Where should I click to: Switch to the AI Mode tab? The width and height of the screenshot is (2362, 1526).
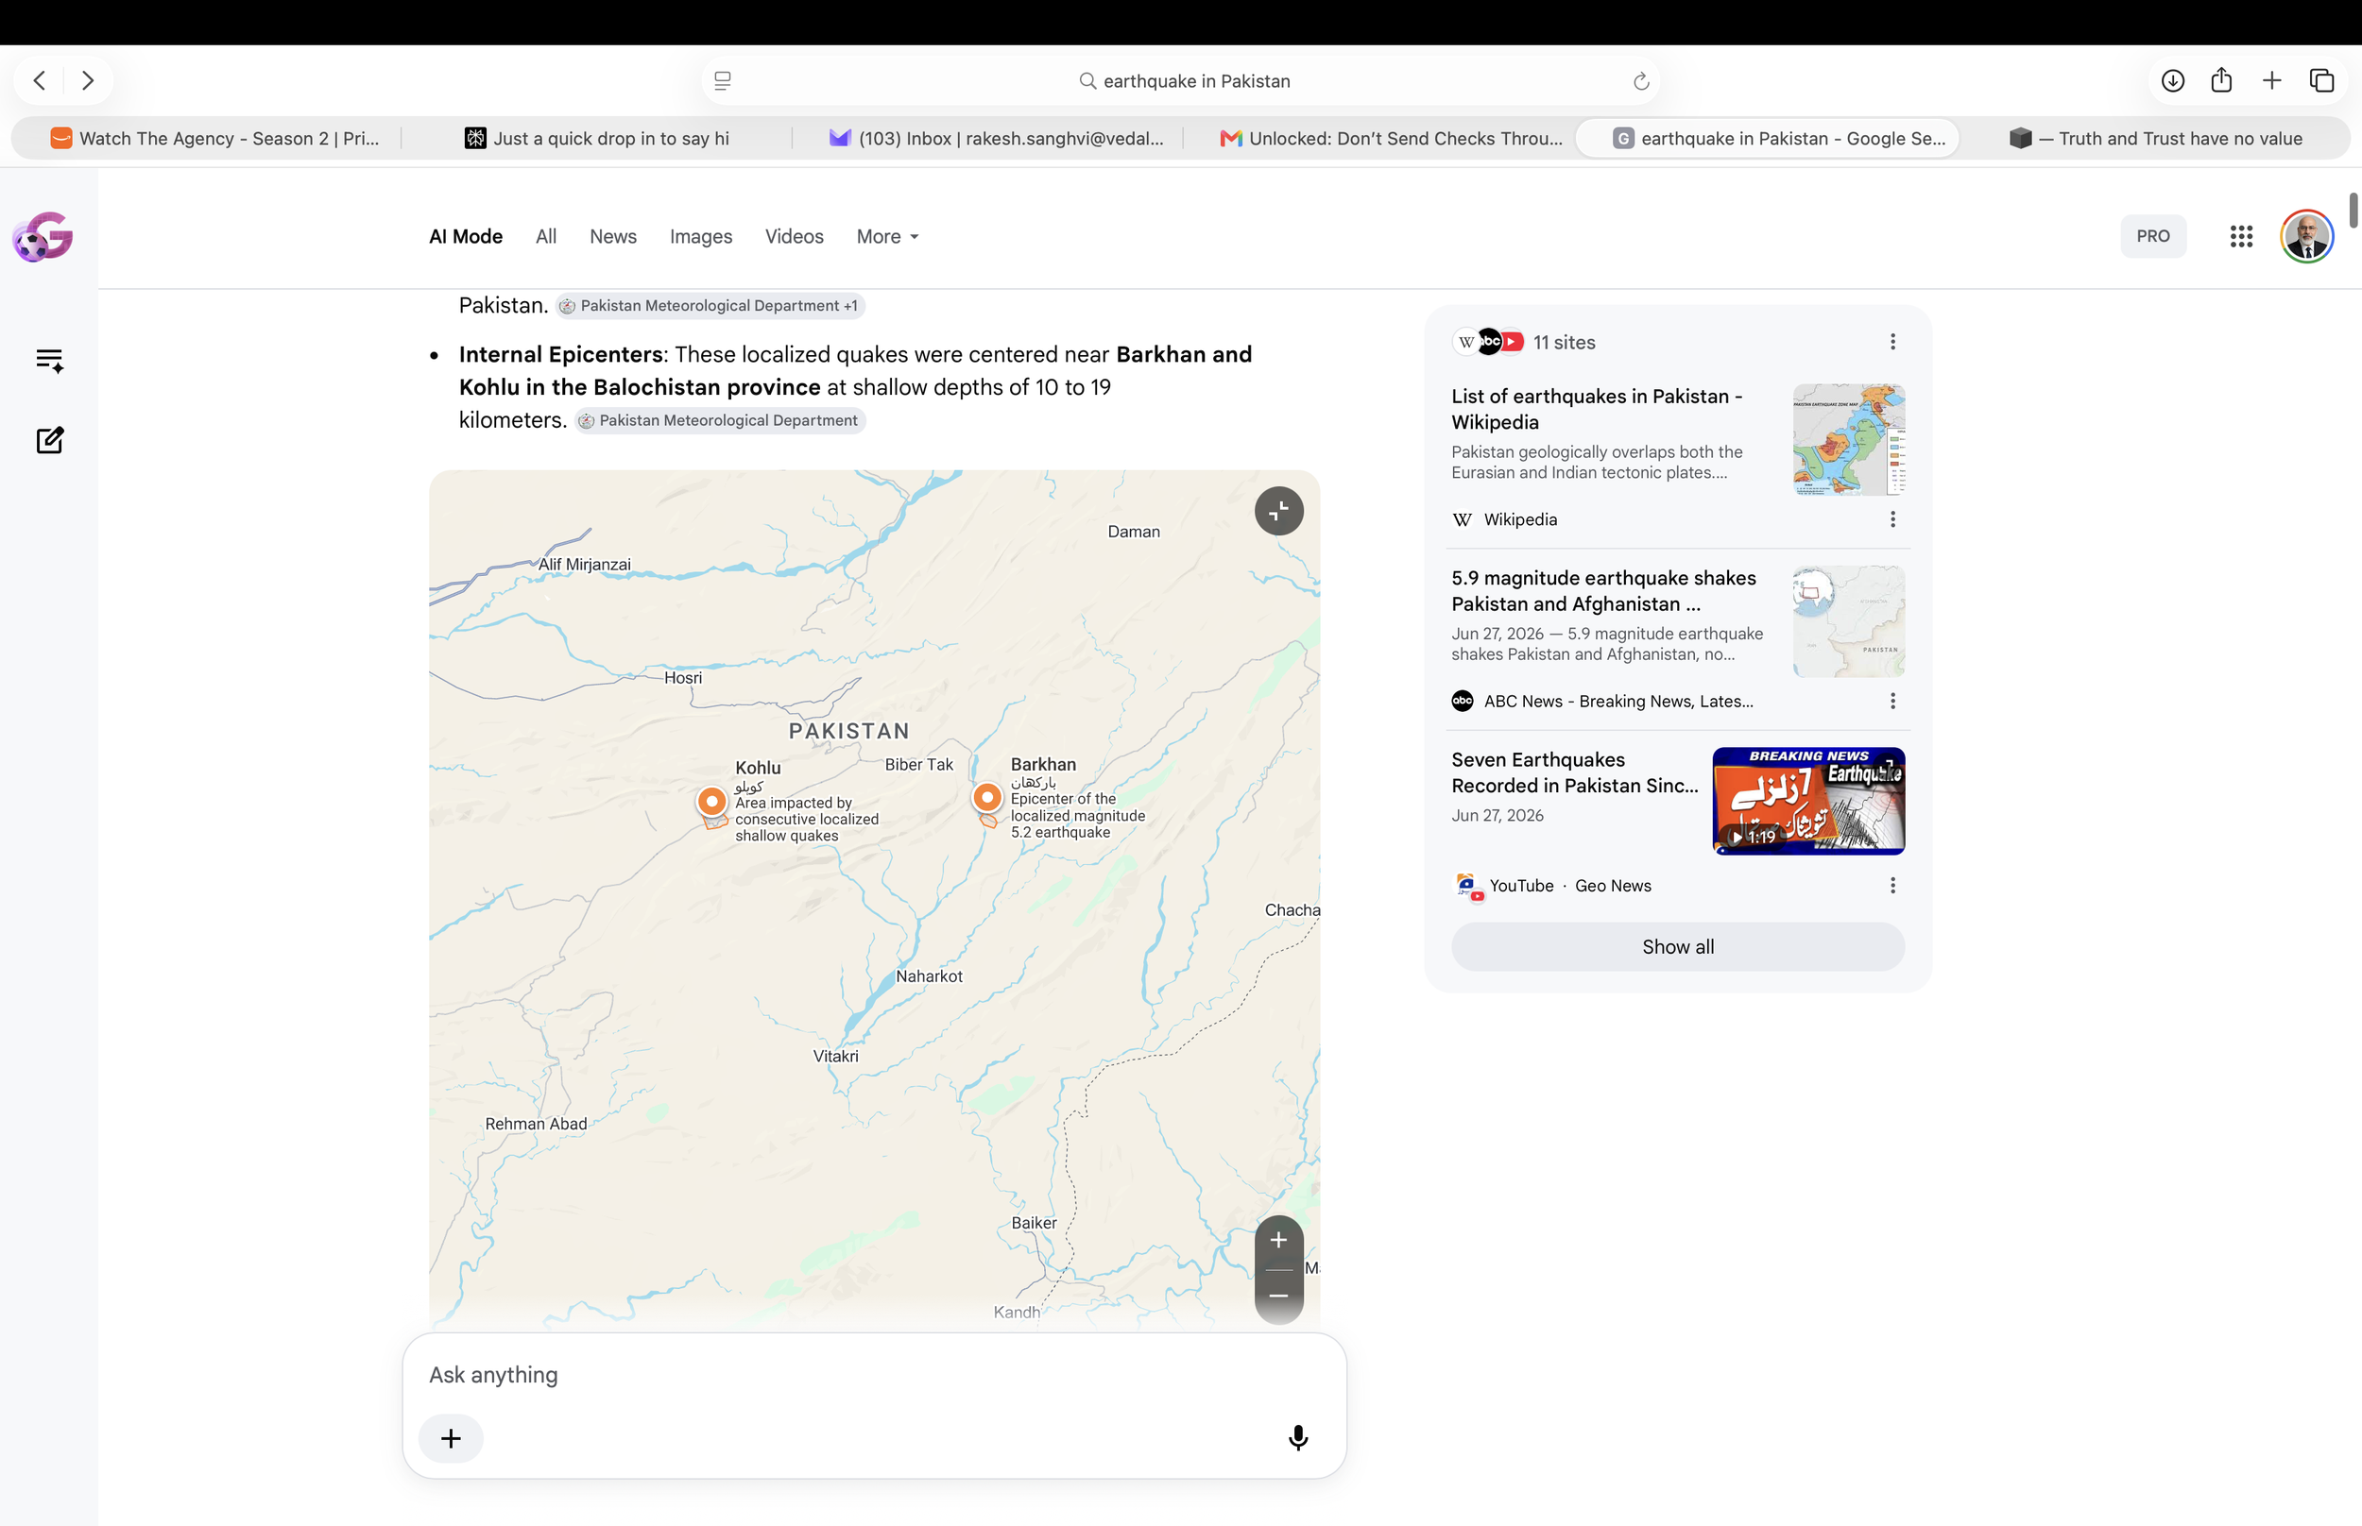(x=466, y=237)
